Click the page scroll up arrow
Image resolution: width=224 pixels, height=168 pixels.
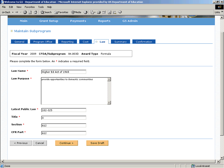222,17
